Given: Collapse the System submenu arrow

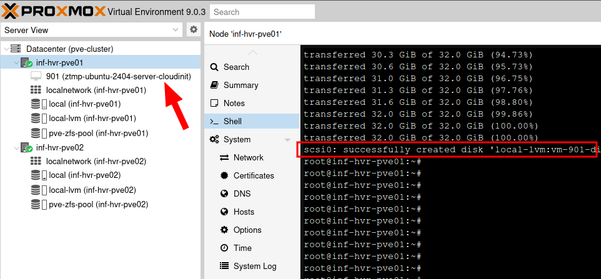Looking at the screenshot, I should tap(287, 140).
